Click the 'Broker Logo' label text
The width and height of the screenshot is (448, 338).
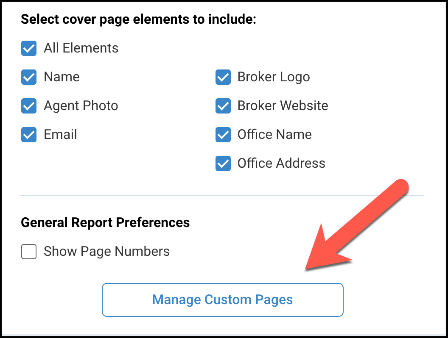pyautogui.click(x=274, y=77)
